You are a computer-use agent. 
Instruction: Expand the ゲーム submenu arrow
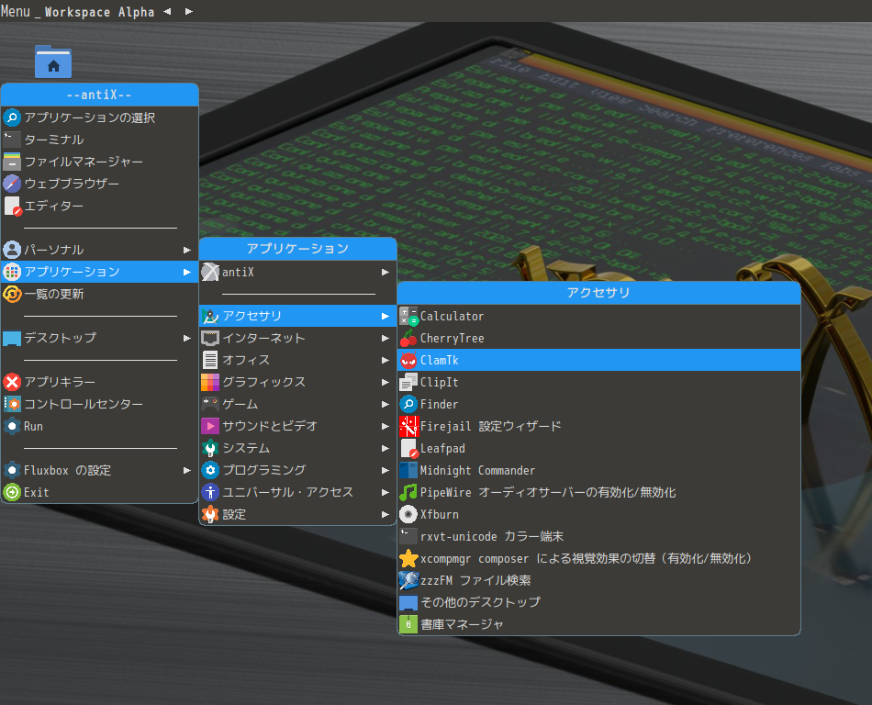pyautogui.click(x=386, y=404)
